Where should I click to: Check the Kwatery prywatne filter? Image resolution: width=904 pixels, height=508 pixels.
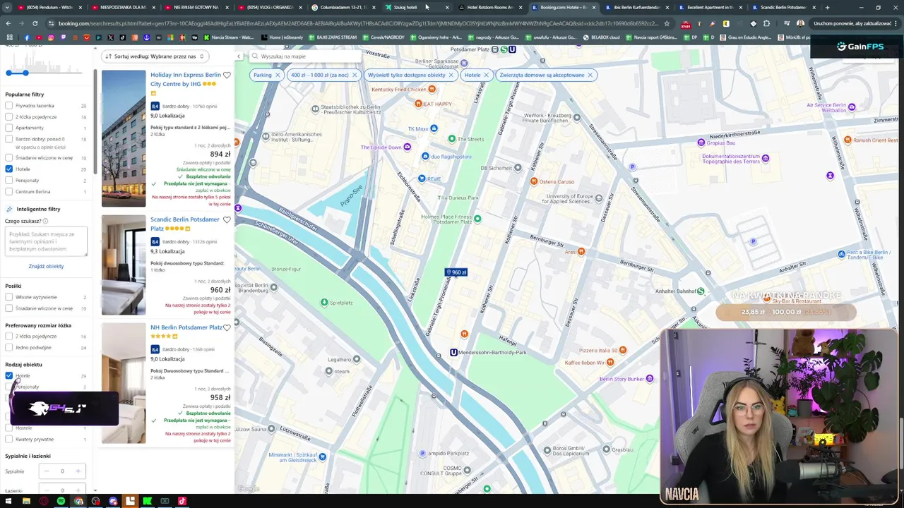[9, 439]
